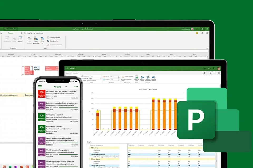Click the Resource Assignments icon
The height and width of the screenshot is (168, 253).
[148, 78]
